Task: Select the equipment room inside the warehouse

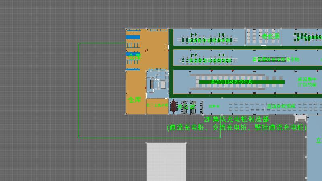Action: [x=157, y=84]
